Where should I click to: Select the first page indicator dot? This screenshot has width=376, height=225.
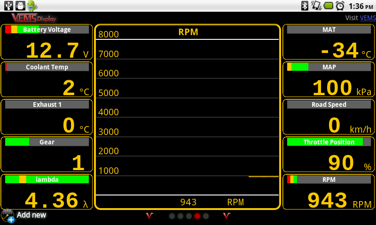pos(172,216)
